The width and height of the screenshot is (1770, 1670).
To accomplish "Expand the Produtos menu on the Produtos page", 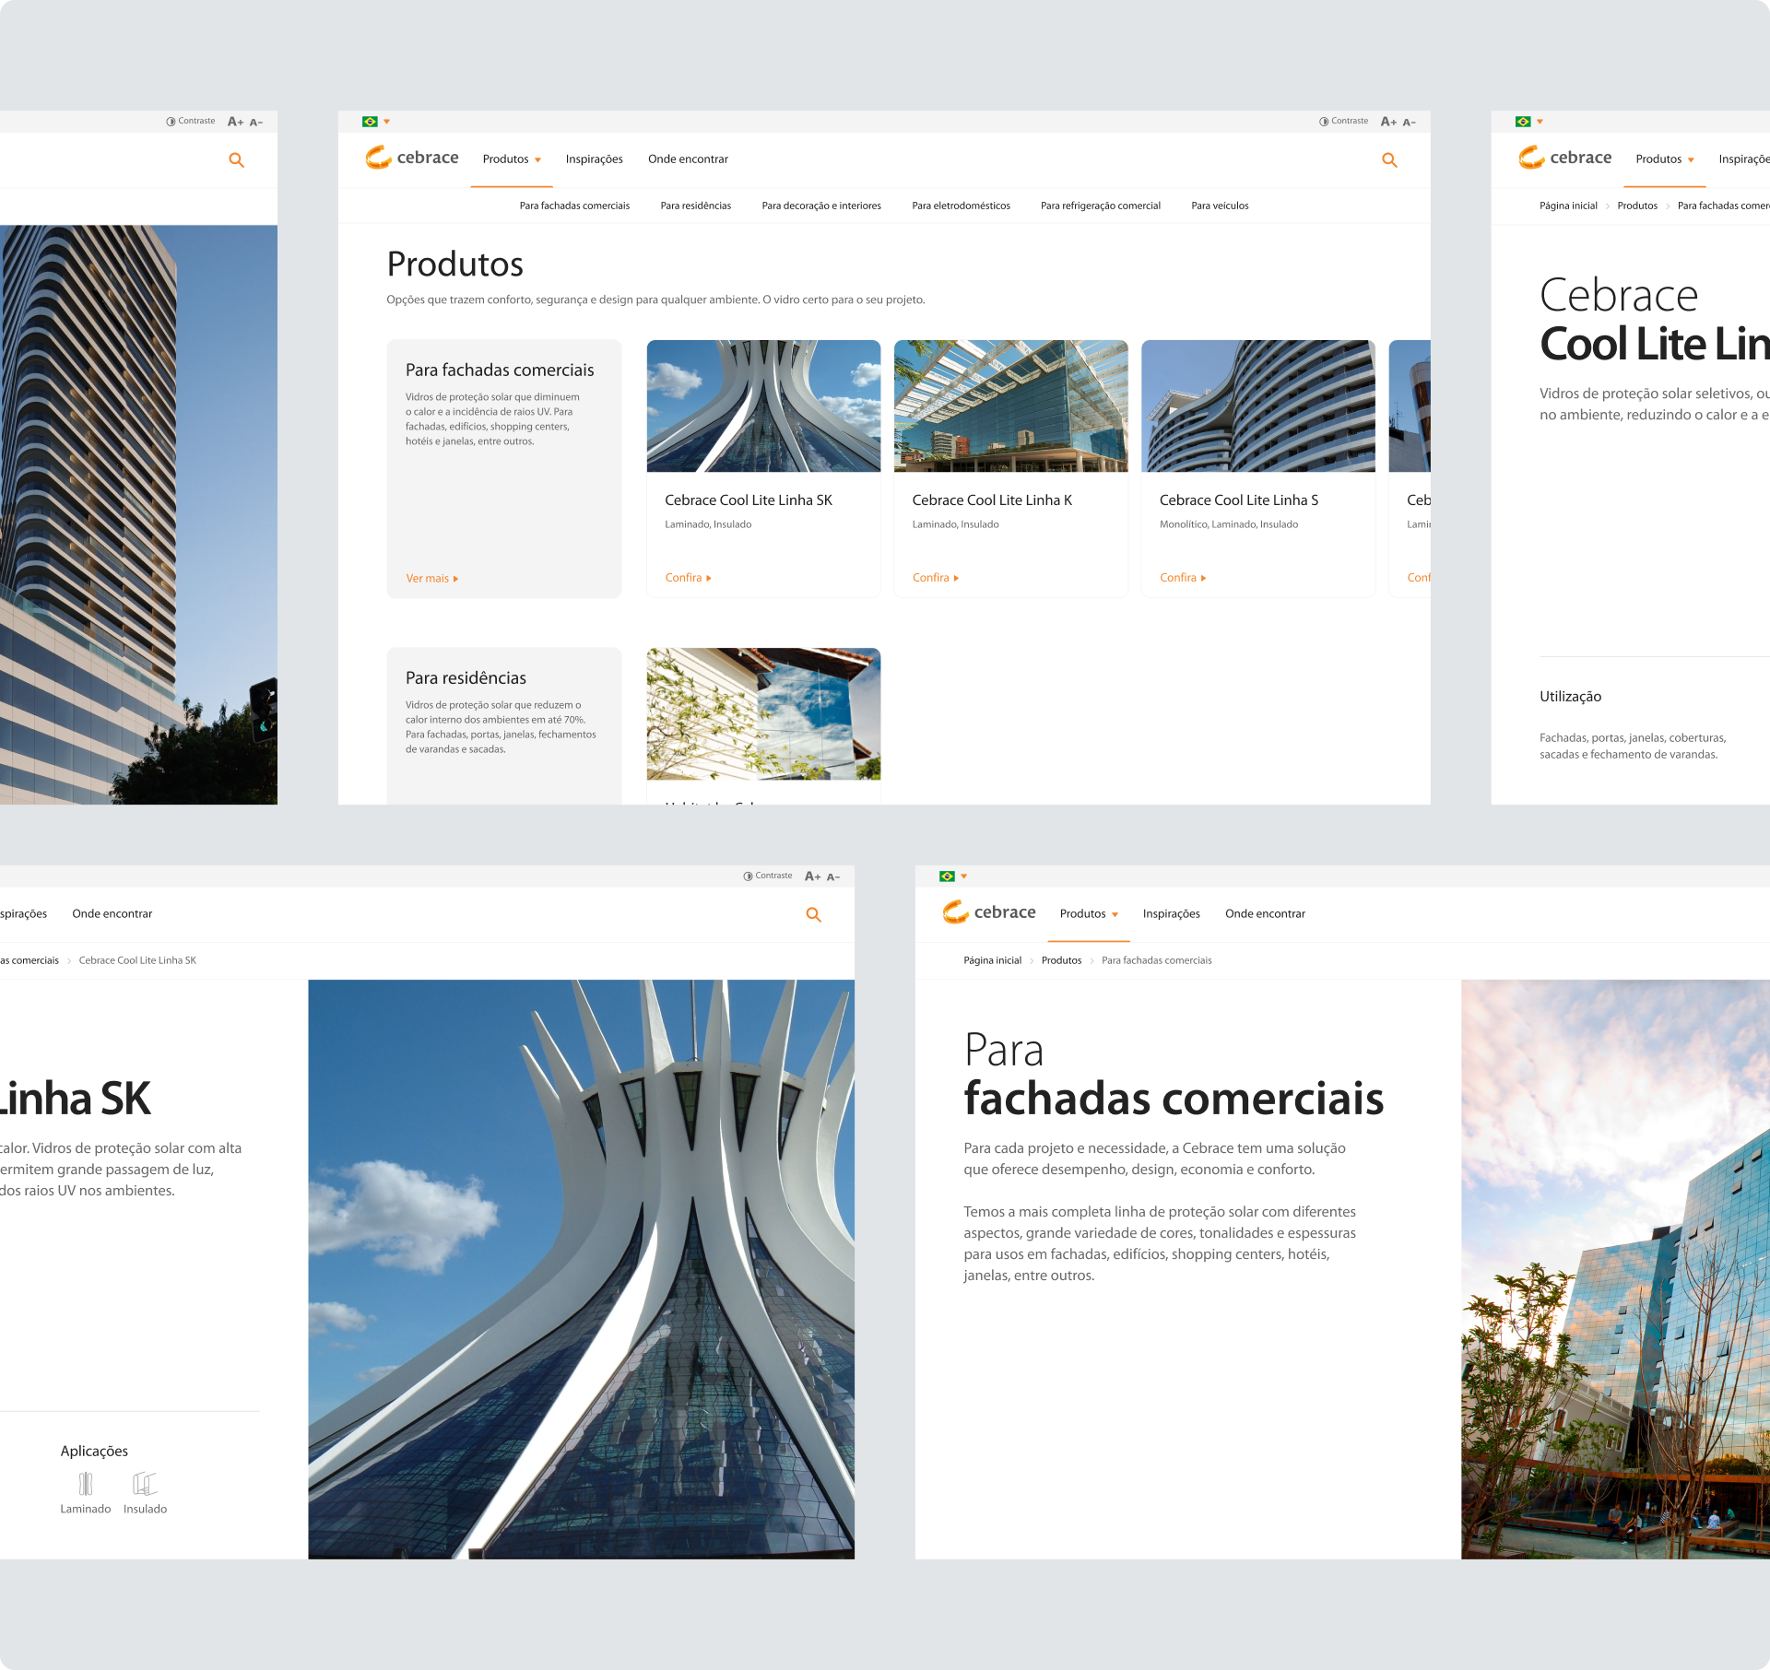I will [512, 159].
